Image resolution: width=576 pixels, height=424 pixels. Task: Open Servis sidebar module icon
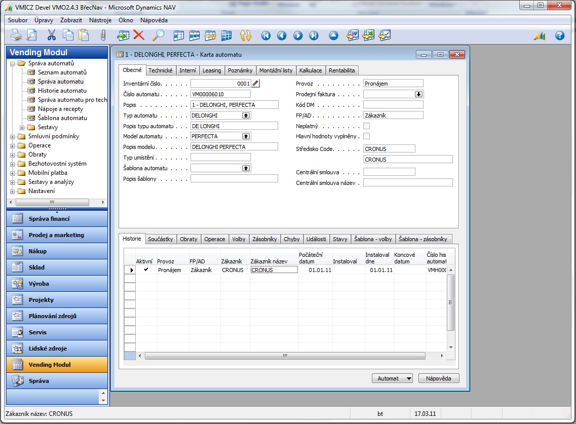[x=17, y=332]
